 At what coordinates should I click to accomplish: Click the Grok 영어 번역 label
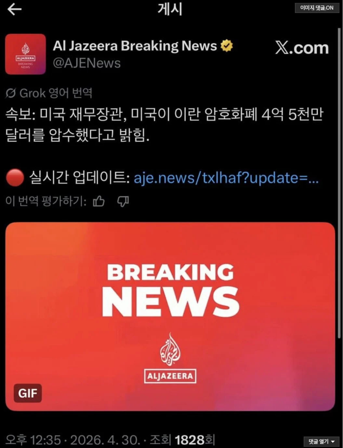[x=56, y=93]
